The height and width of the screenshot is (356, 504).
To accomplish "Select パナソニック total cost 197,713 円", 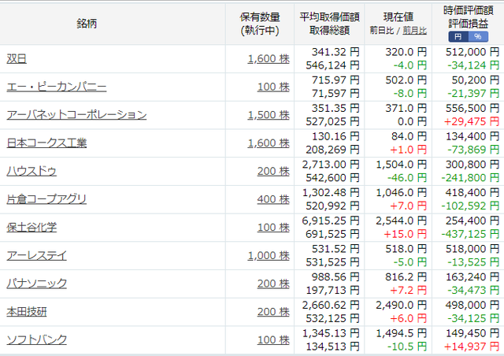I will [x=332, y=291].
